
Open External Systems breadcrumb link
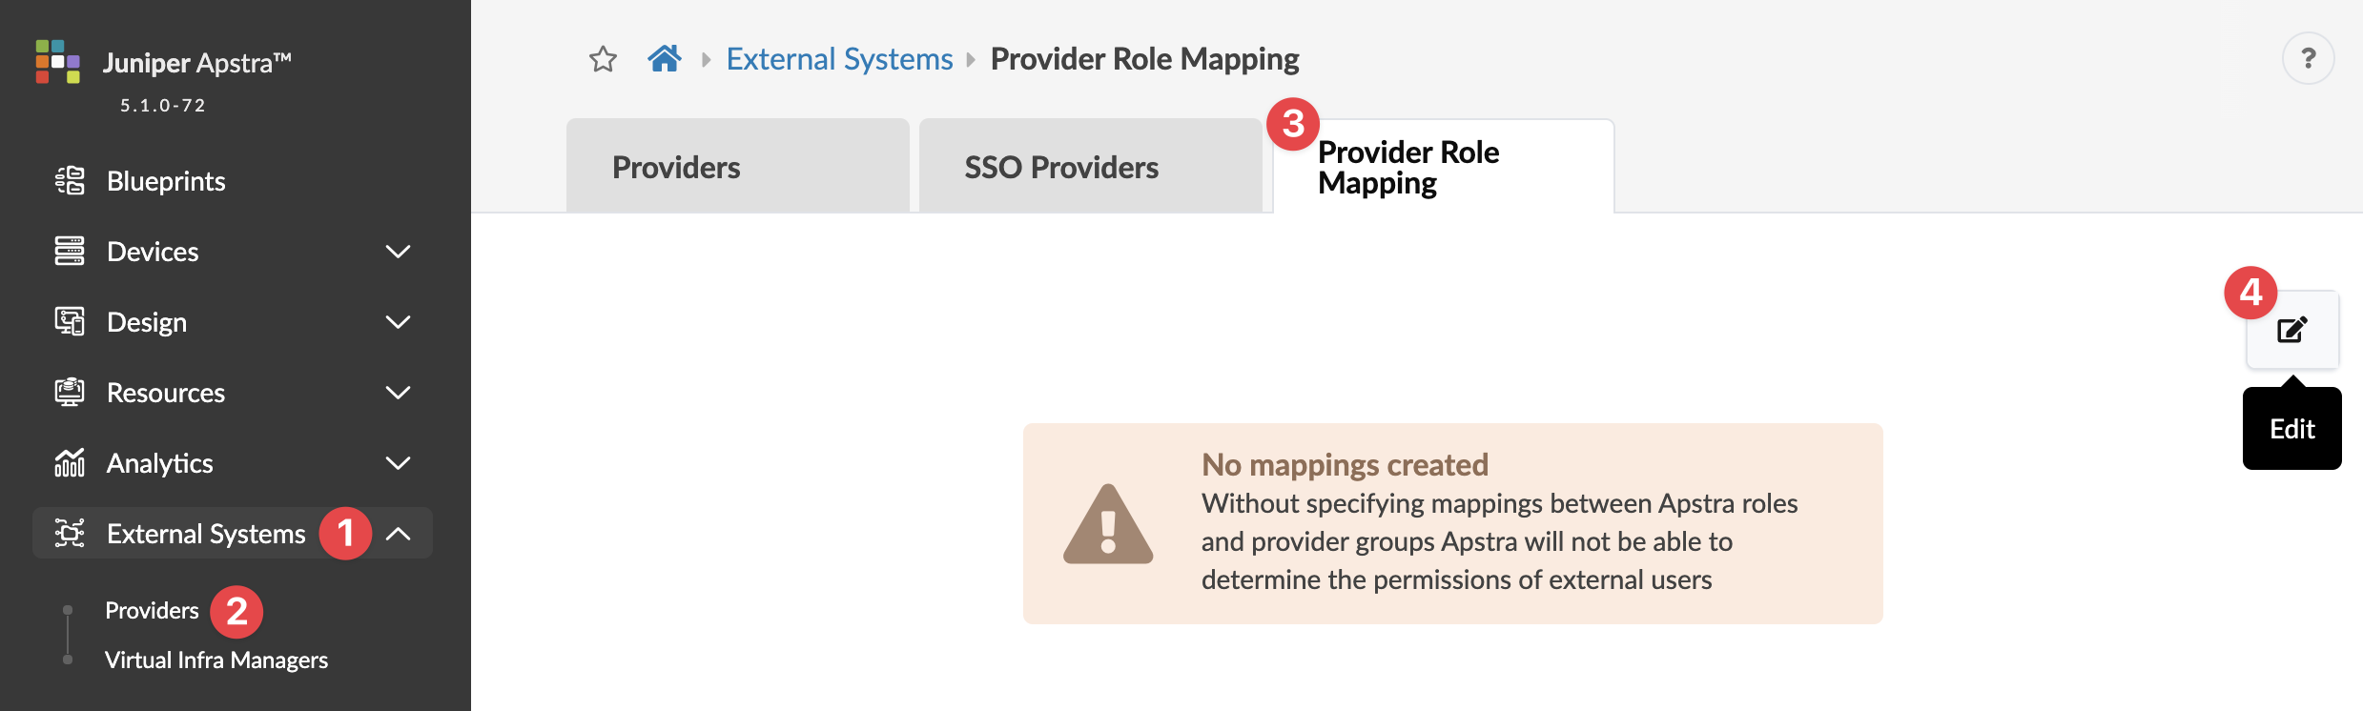click(839, 59)
